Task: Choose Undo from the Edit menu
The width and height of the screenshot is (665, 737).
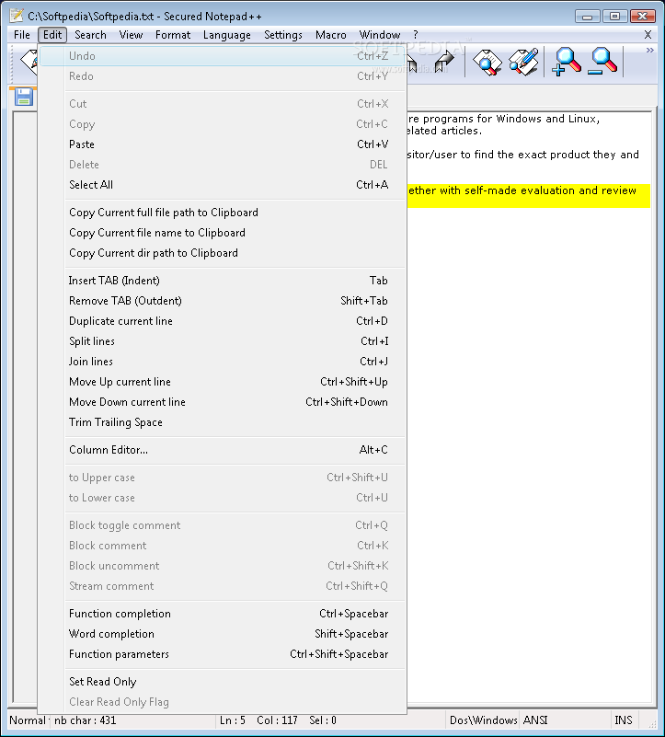Action: [x=222, y=56]
